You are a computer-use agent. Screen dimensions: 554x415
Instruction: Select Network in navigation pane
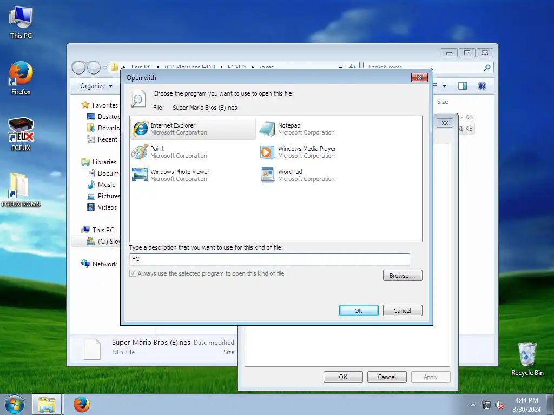click(100, 264)
